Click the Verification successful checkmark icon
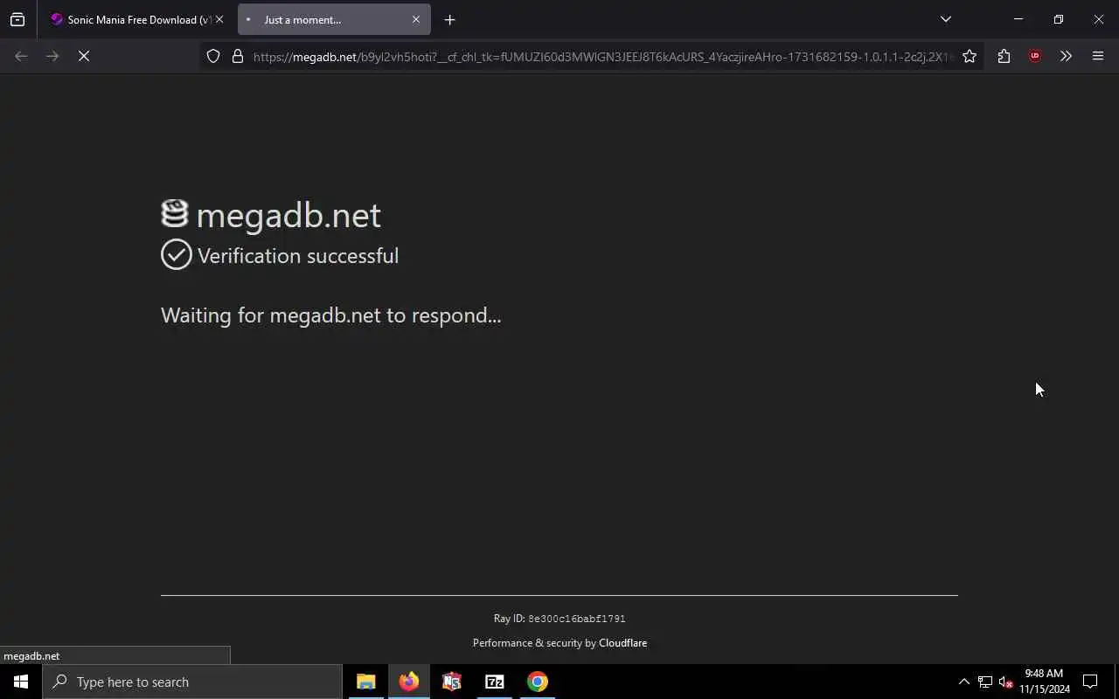 pos(176,255)
